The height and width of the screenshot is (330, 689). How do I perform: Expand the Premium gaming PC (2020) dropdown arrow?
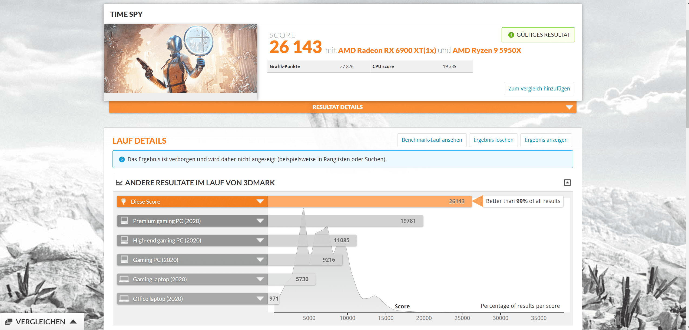pyautogui.click(x=260, y=221)
